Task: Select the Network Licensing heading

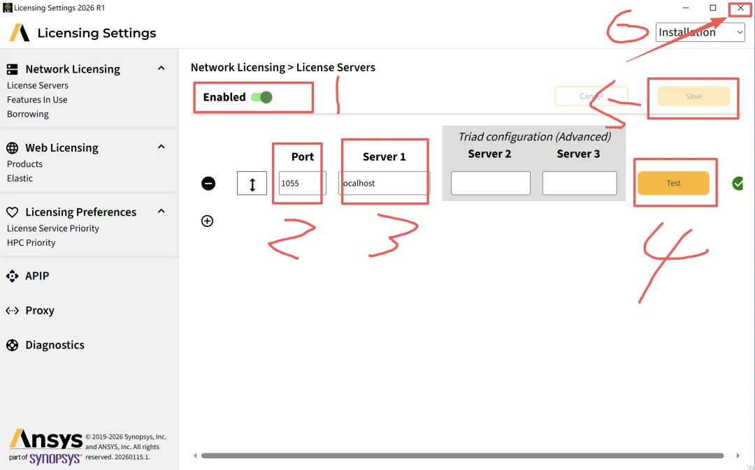Action: [73, 69]
